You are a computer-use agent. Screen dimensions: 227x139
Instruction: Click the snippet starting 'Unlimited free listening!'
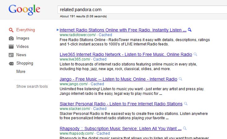[x=132, y=91]
